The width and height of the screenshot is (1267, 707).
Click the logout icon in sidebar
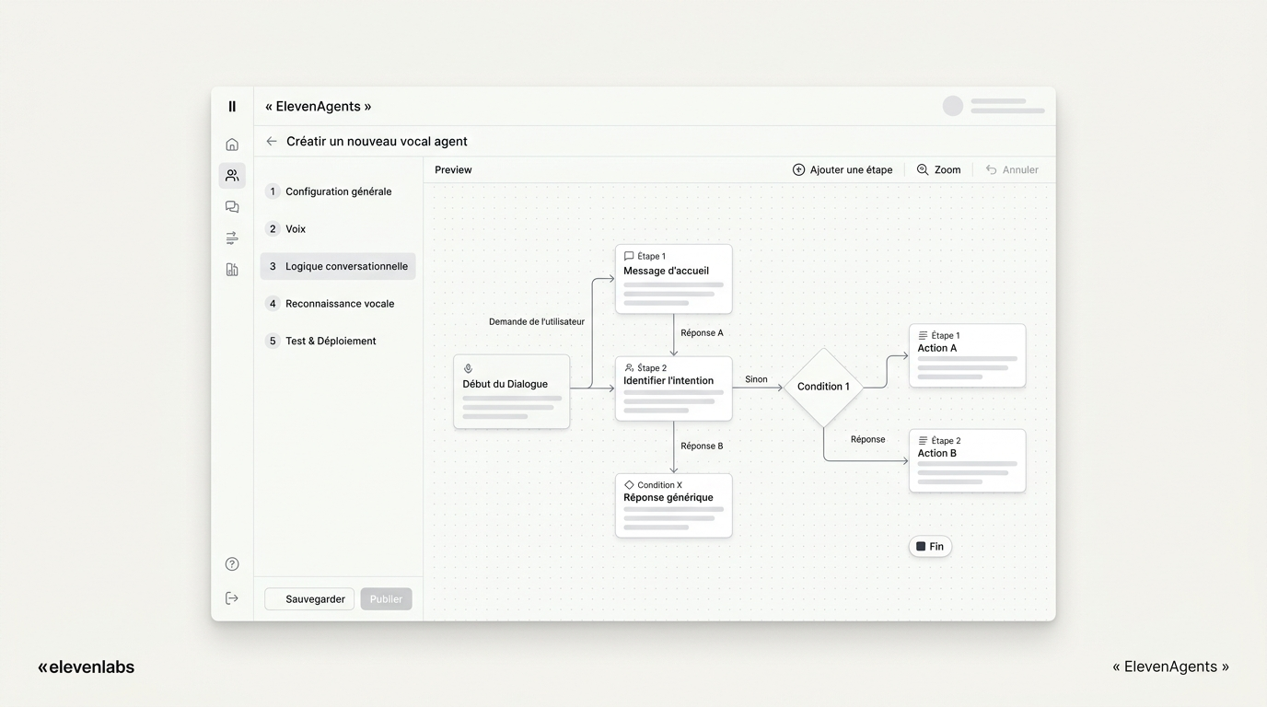pos(232,598)
